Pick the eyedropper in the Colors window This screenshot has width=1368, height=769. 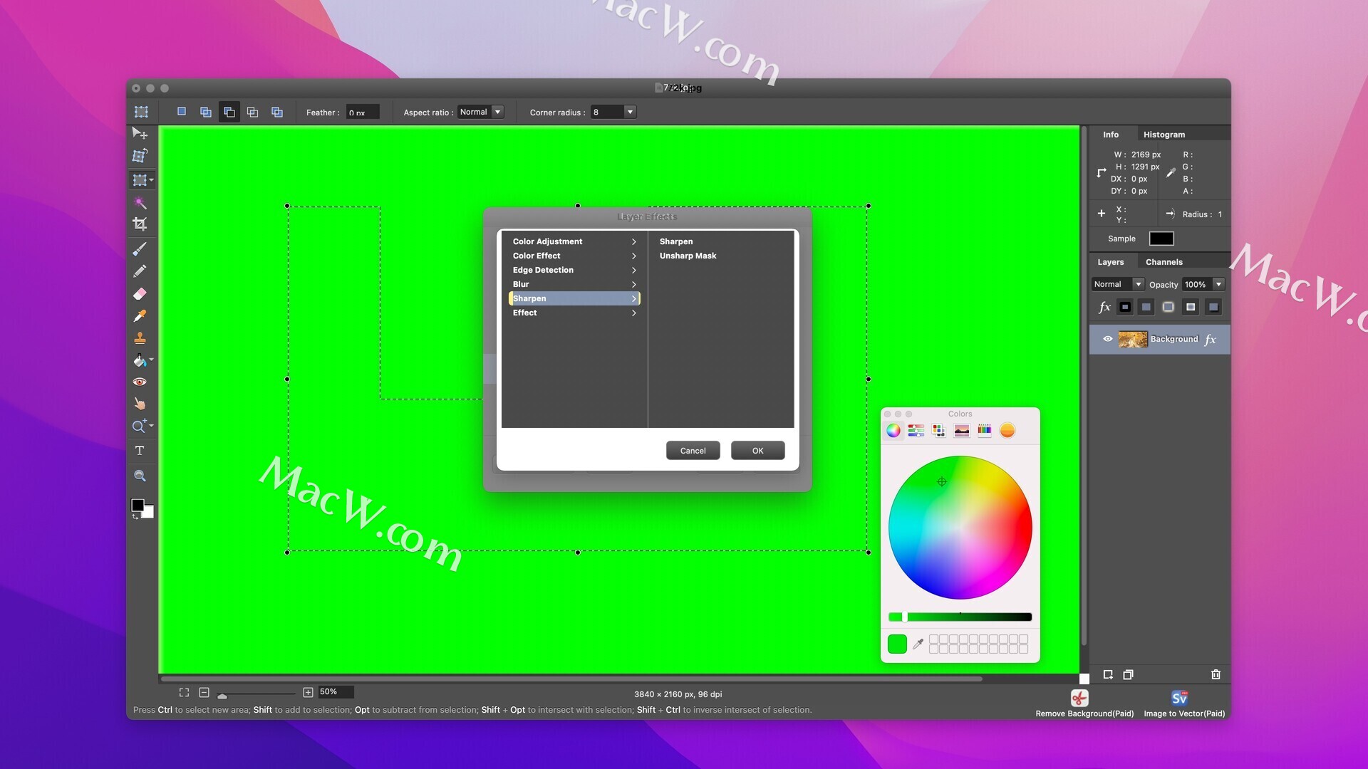click(x=918, y=644)
